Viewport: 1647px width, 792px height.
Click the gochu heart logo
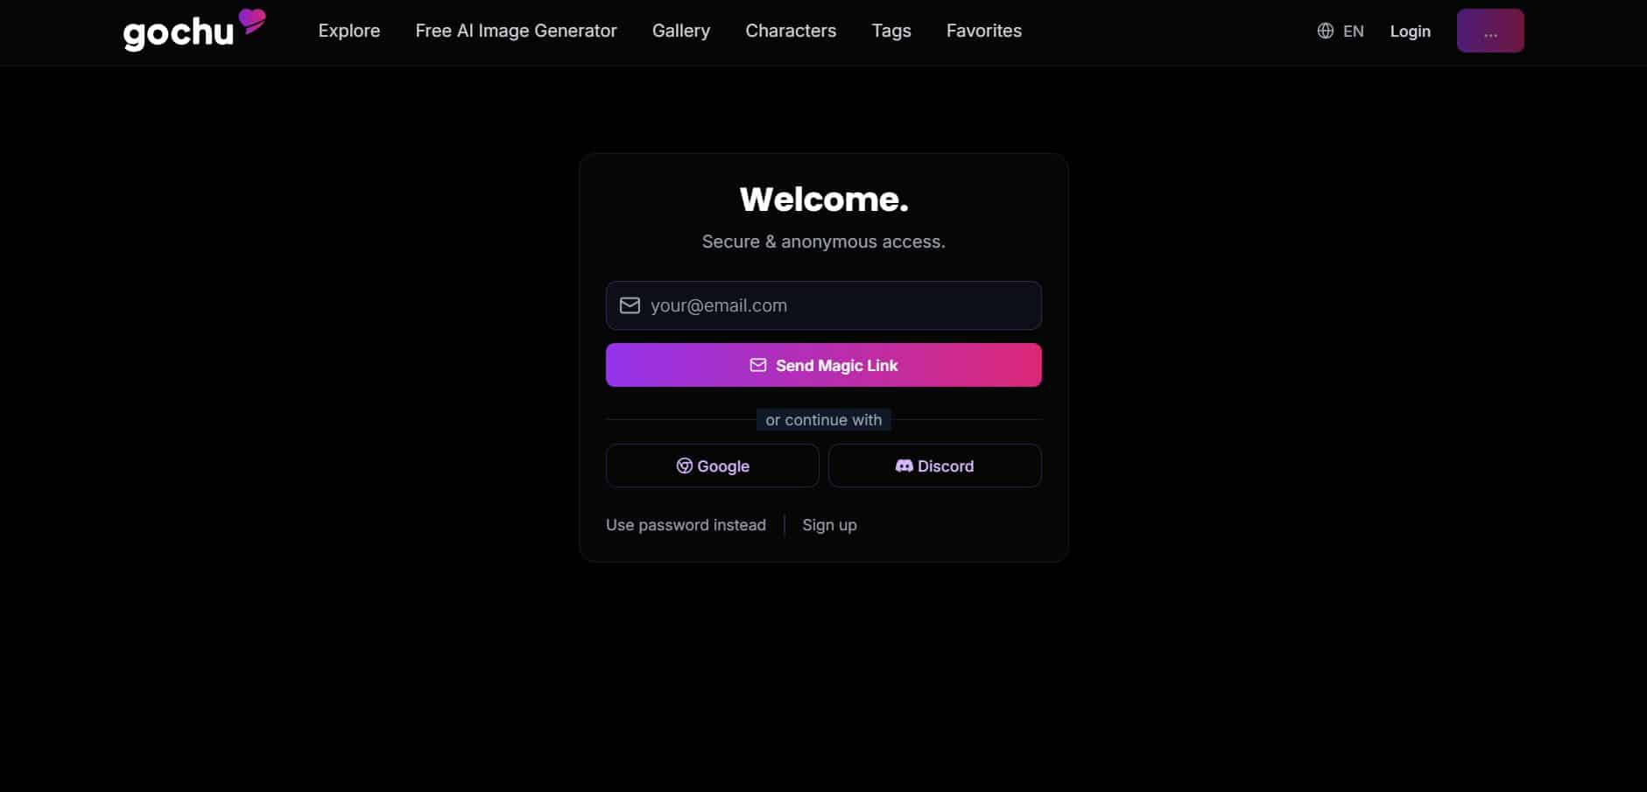click(194, 32)
